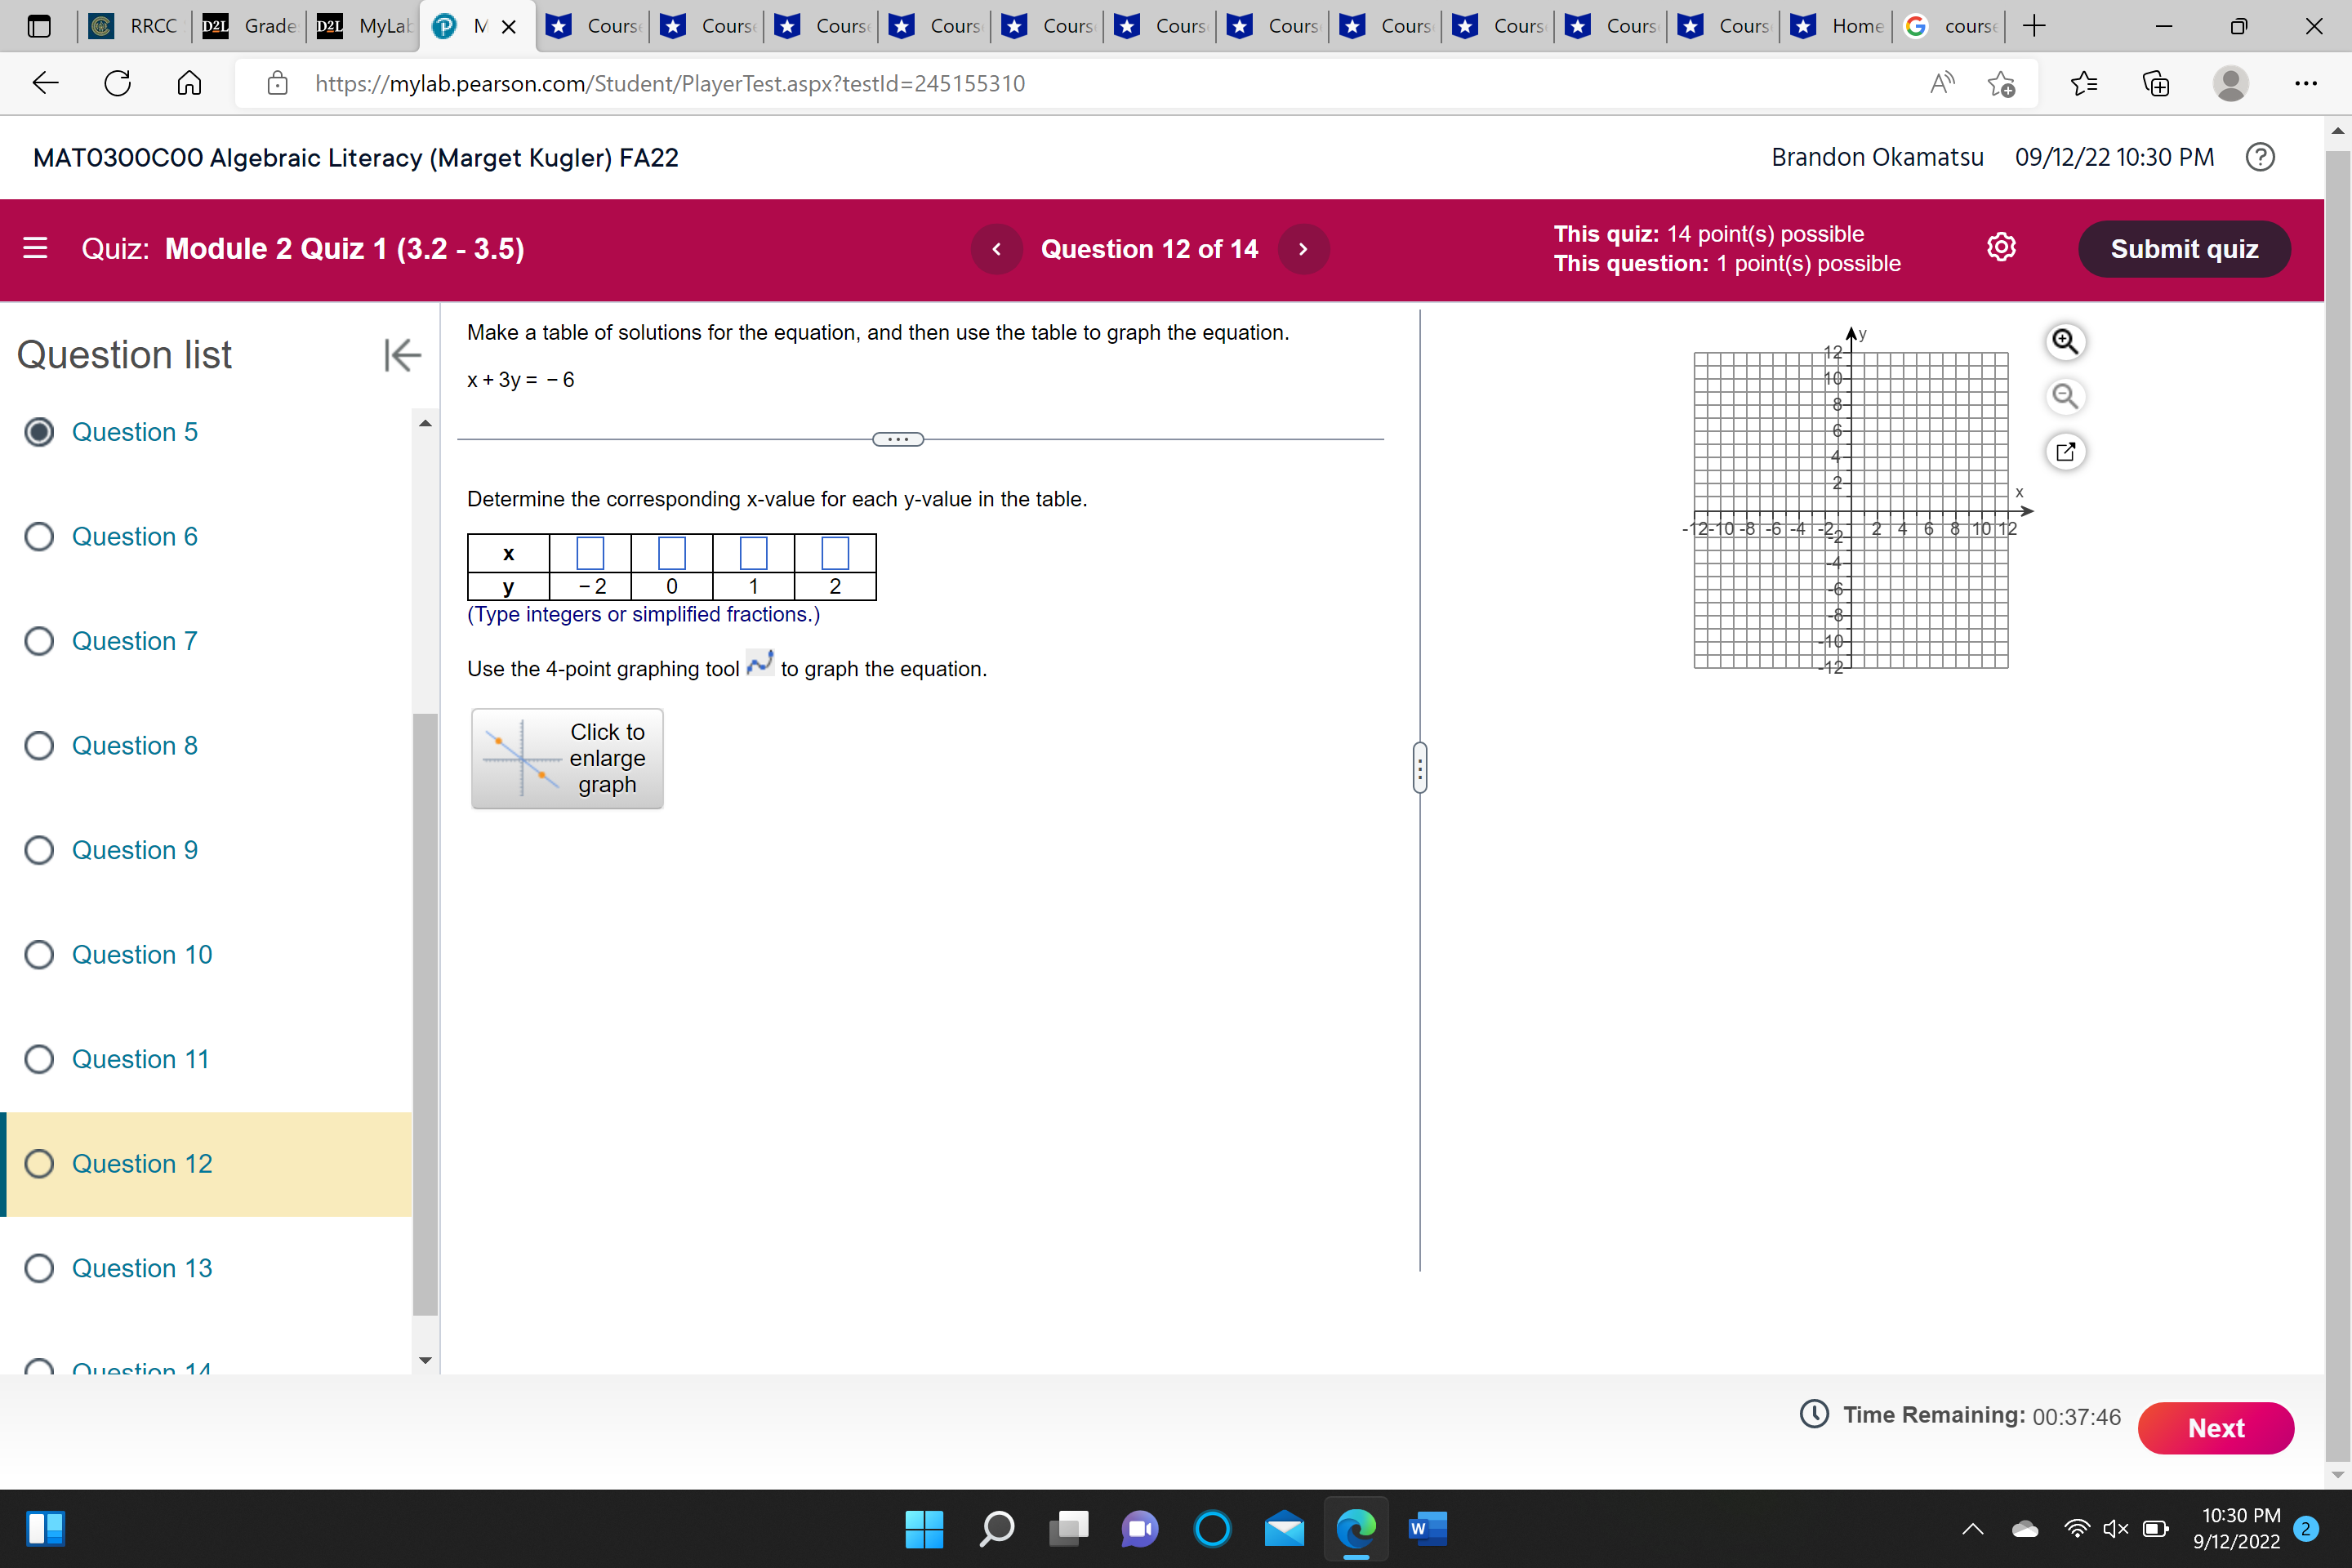The width and height of the screenshot is (2352, 1568).
Task: Select the 4-point graphing tool icon
Action: pyautogui.click(x=759, y=664)
